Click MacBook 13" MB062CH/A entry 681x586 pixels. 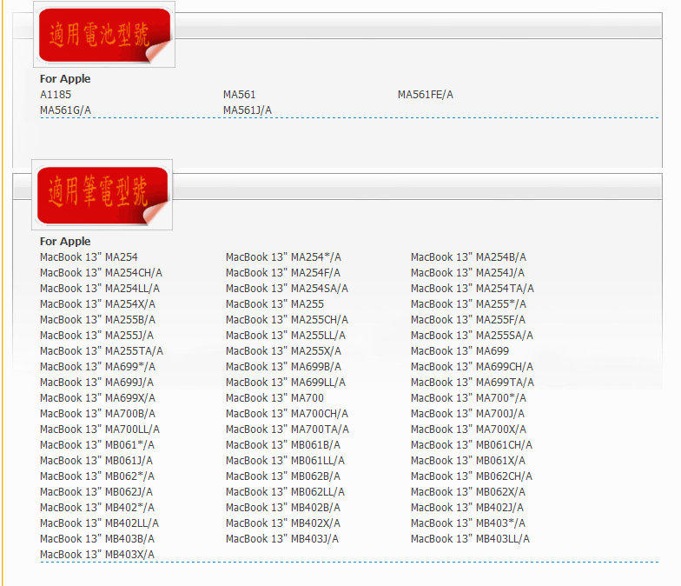pyautogui.click(x=471, y=476)
